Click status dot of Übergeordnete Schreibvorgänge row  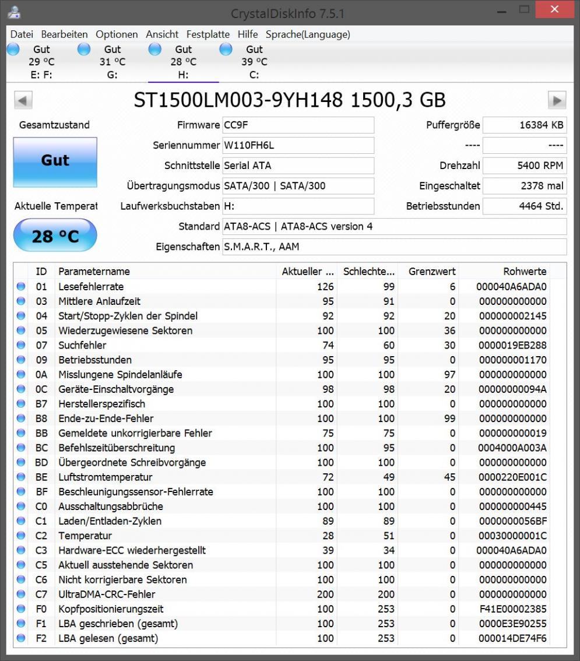pyautogui.click(x=20, y=462)
